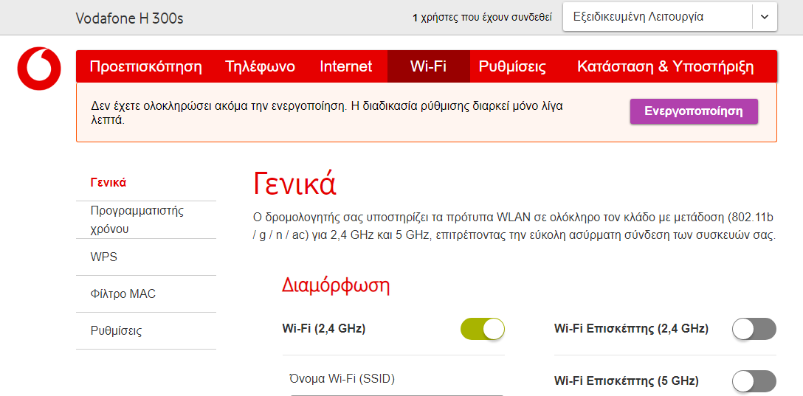Open Ρυθμίσεις in the left sidebar

146,331
